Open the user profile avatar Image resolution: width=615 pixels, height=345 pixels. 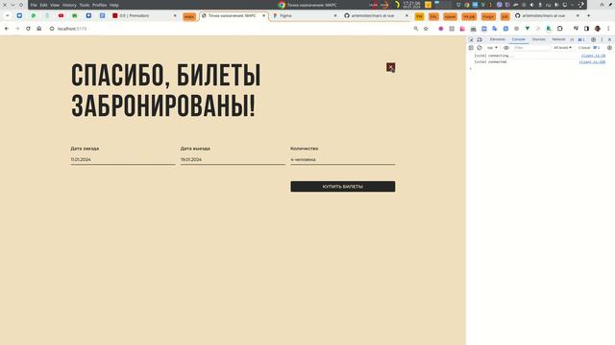click(598, 29)
